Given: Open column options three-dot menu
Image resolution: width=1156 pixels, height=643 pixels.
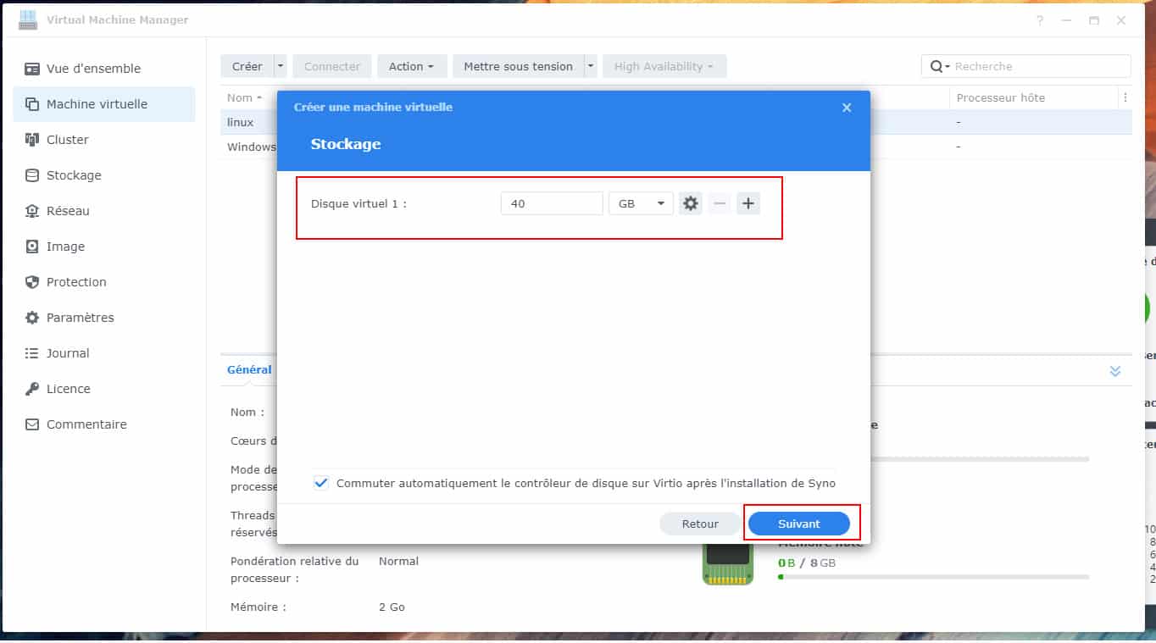Looking at the screenshot, I should click(1125, 97).
